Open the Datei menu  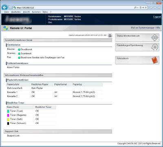(7, 12)
